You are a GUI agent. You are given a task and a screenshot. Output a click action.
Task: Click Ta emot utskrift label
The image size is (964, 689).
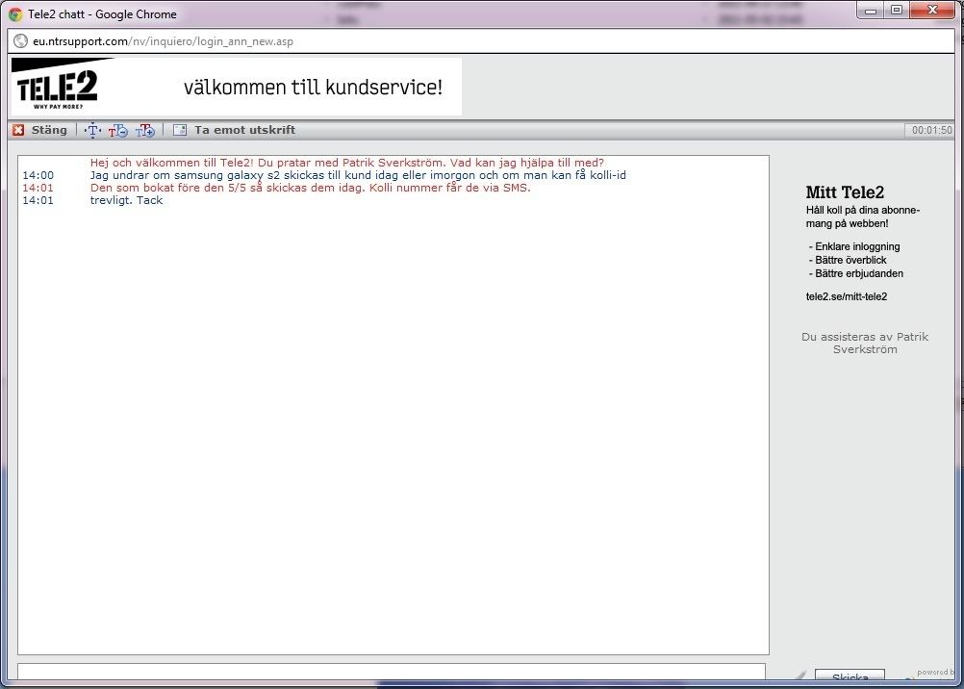(244, 130)
